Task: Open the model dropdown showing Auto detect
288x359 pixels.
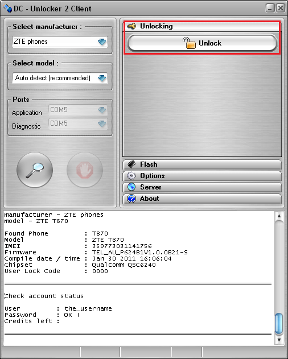Action: pyautogui.click(x=60, y=78)
